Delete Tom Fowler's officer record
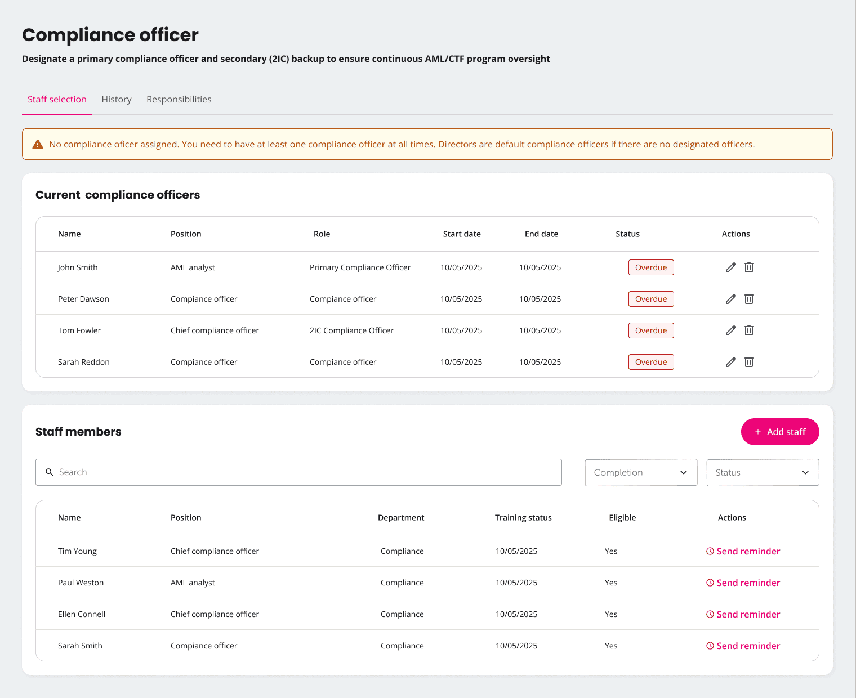Screen dimensions: 856x698 tap(749, 330)
